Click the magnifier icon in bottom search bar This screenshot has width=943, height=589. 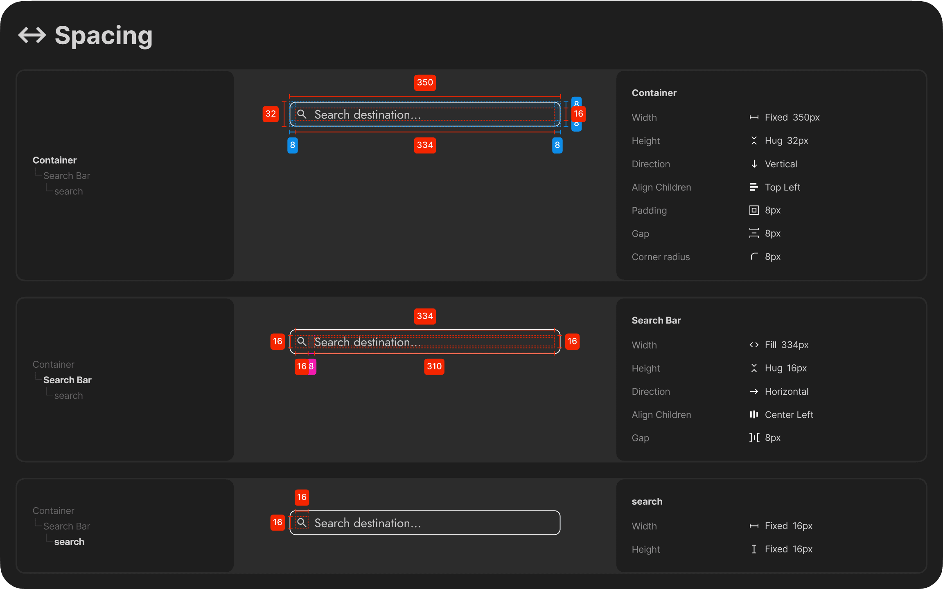click(x=302, y=522)
